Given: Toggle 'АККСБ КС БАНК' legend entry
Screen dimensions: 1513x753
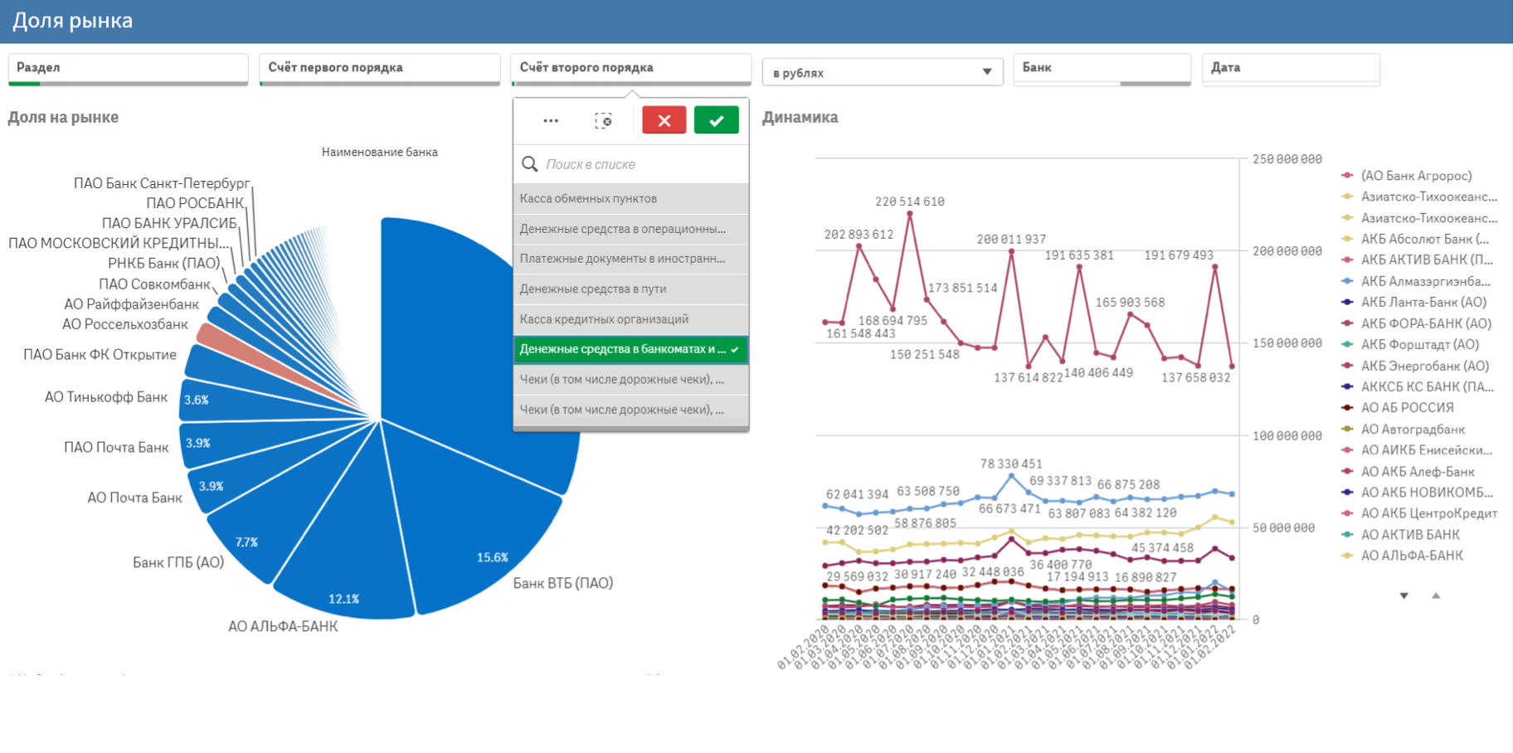Looking at the screenshot, I should [x=1418, y=386].
